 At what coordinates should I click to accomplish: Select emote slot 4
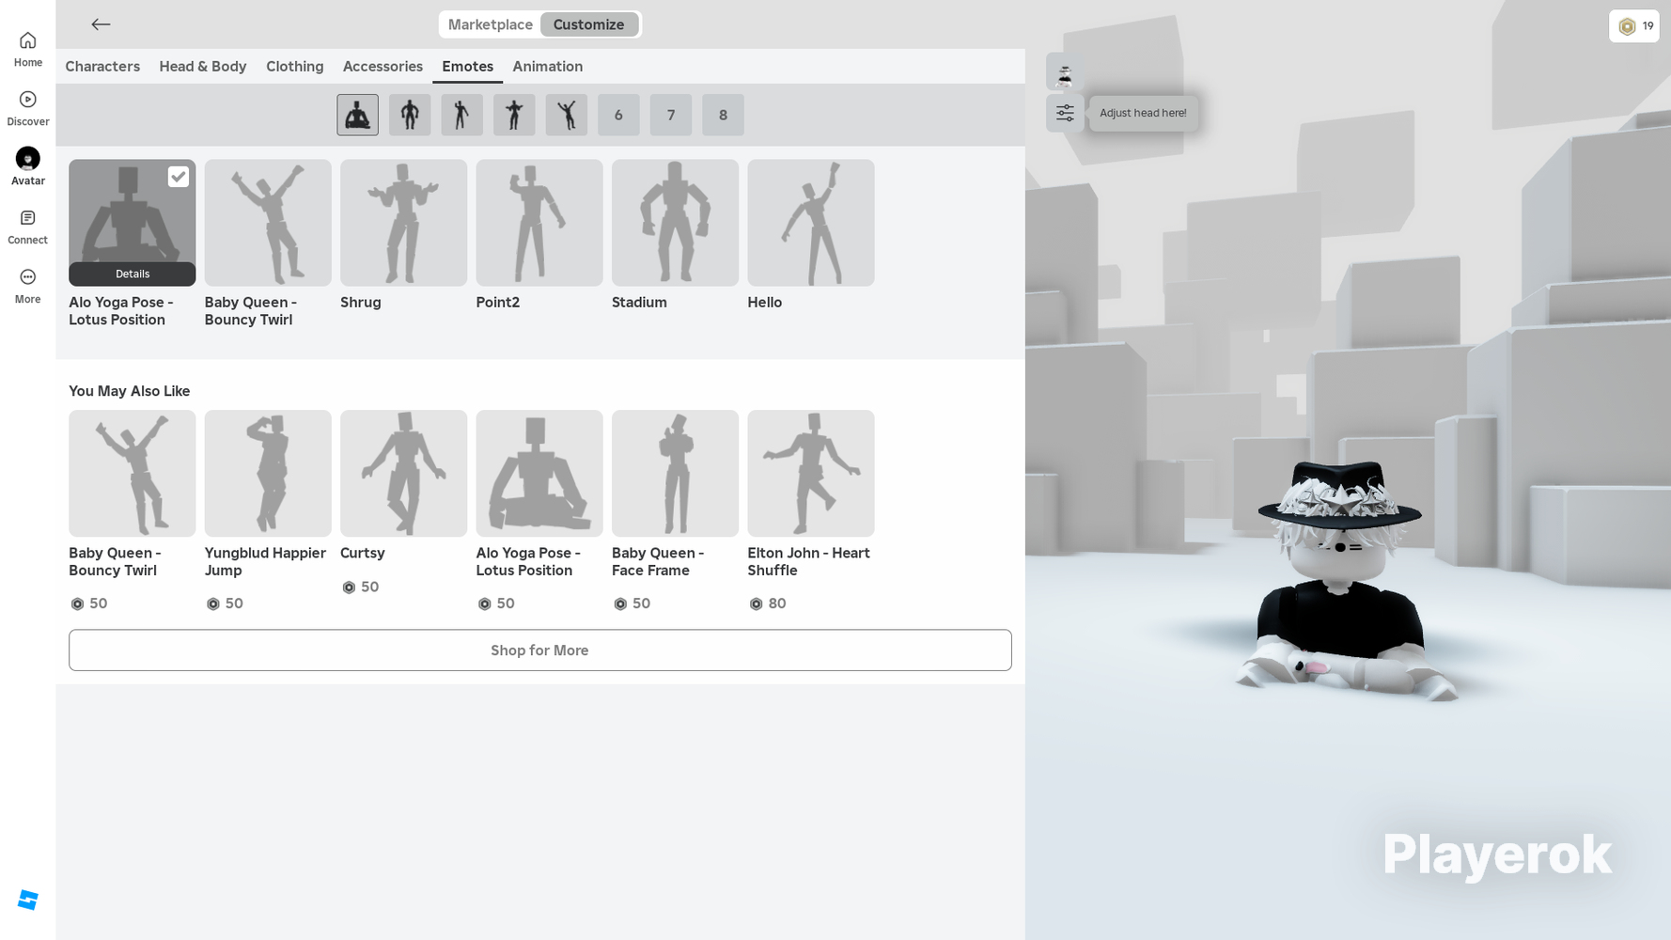tap(514, 115)
